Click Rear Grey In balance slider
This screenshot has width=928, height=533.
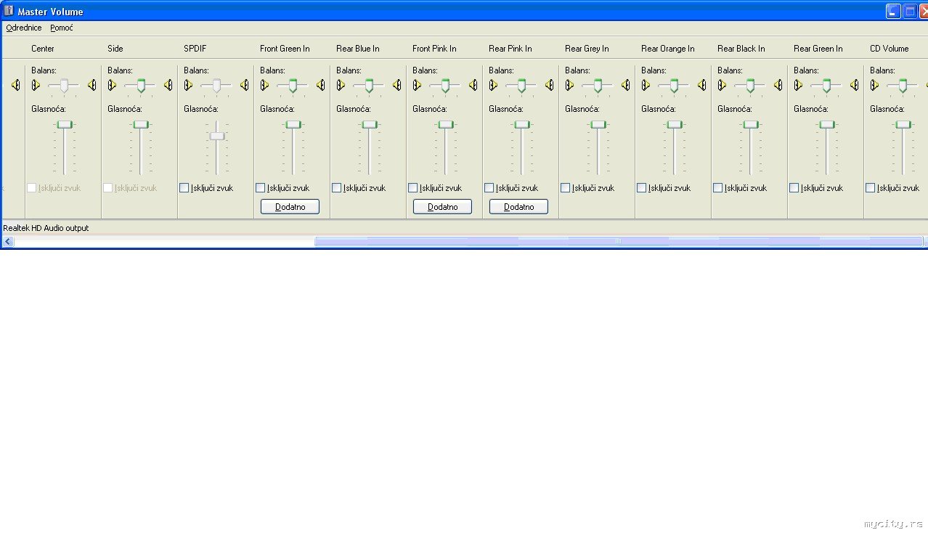click(598, 86)
